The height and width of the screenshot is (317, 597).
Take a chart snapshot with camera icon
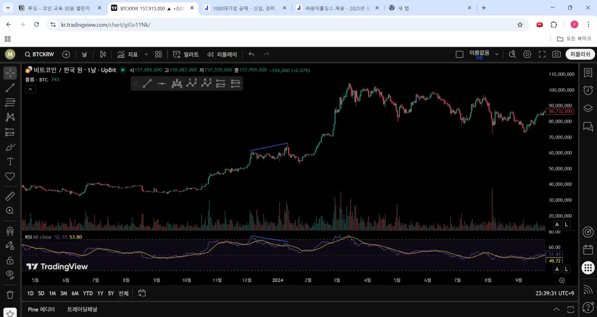pos(557,55)
